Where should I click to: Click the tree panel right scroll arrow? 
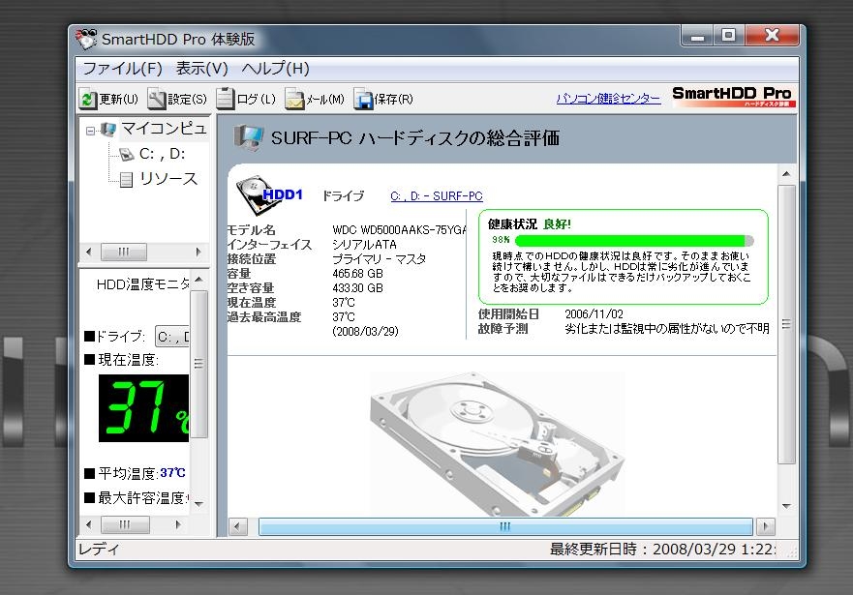(198, 252)
